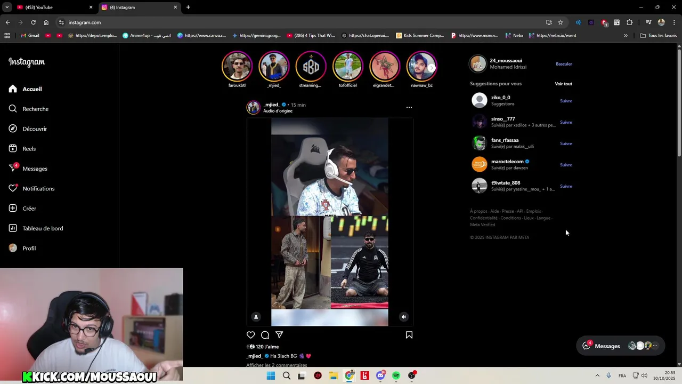682x384 pixels.
Task: Open floating Messages chat widget
Action: [x=621, y=346]
